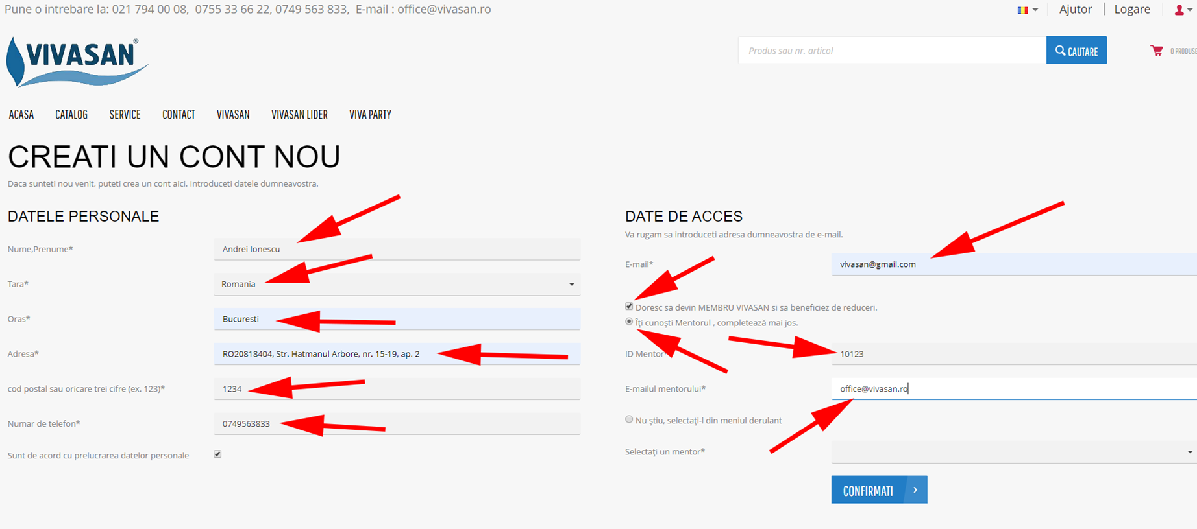The image size is (1197, 529).
Task: Select the 'Nu știu, selectați-l' radio button
Action: coord(629,419)
